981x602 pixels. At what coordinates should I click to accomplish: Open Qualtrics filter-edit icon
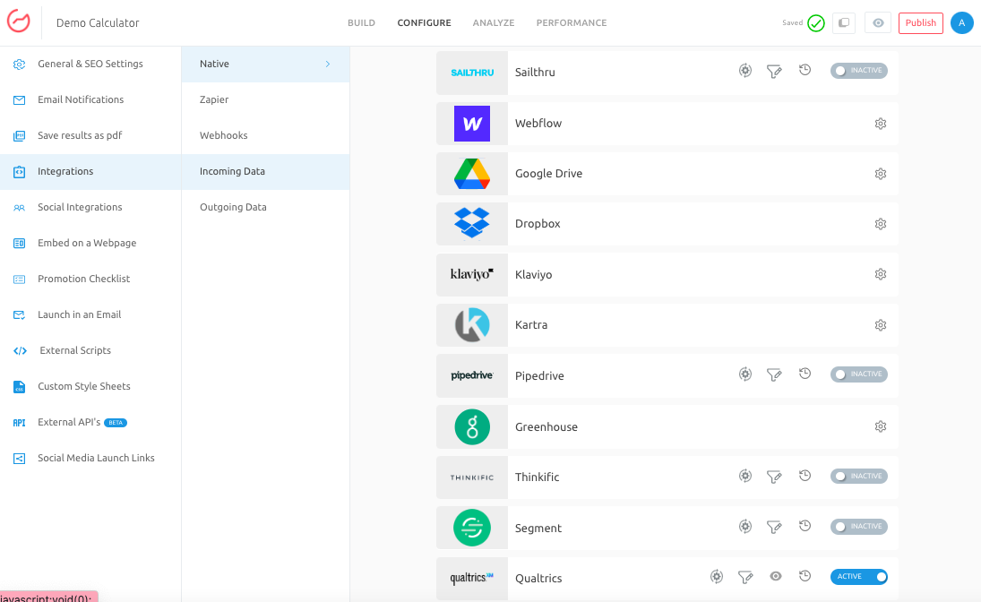(x=745, y=577)
